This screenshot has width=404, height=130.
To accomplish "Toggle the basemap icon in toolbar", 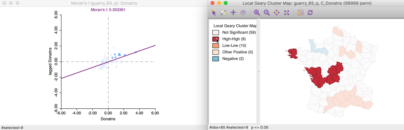I will coord(300,12).
